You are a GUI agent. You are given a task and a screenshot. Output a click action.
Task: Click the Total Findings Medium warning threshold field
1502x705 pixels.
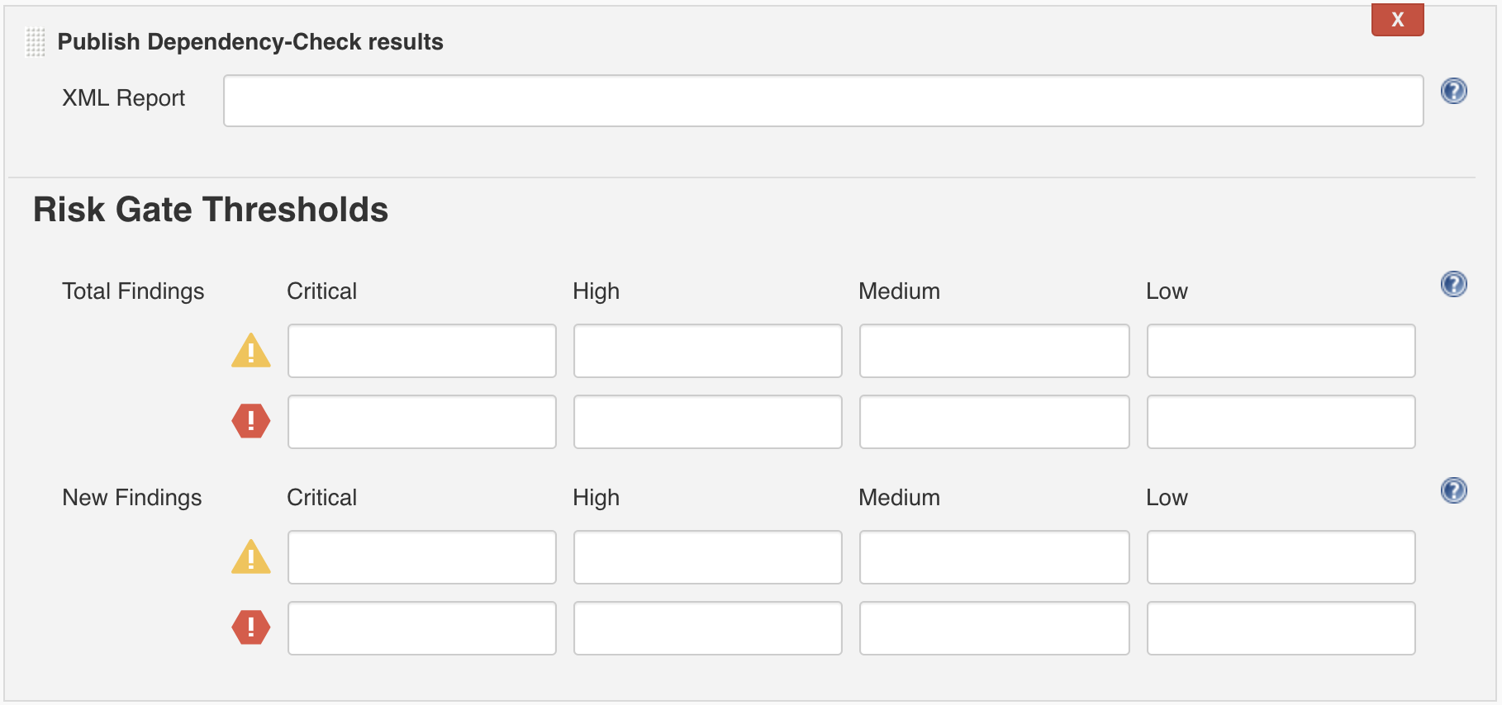(x=994, y=350)
